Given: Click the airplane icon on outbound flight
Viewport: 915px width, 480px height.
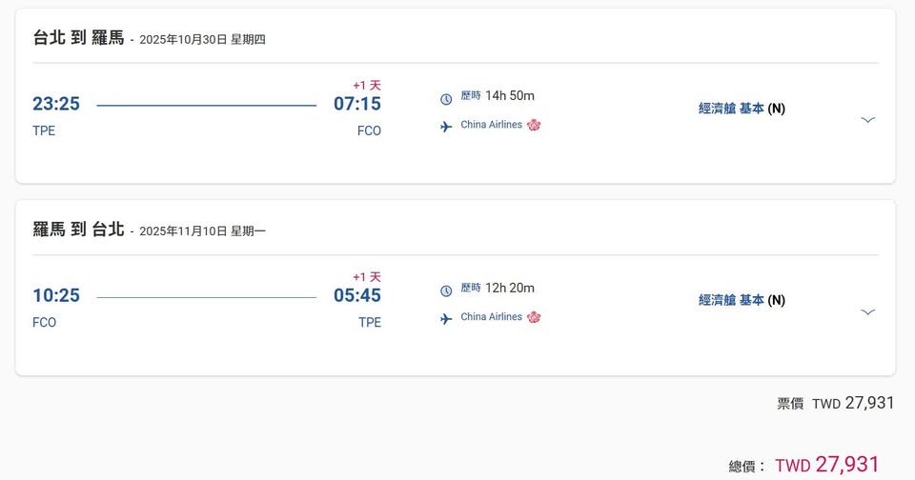Looking at the screenshot, I should [446, 127].
